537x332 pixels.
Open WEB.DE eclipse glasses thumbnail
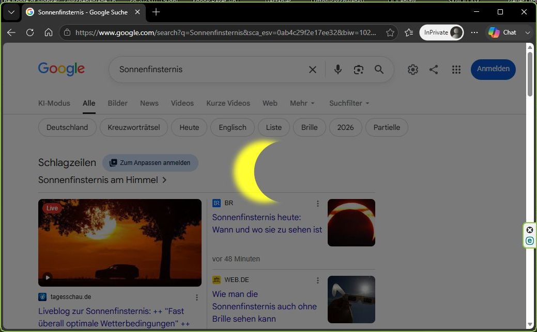[351, 300]
